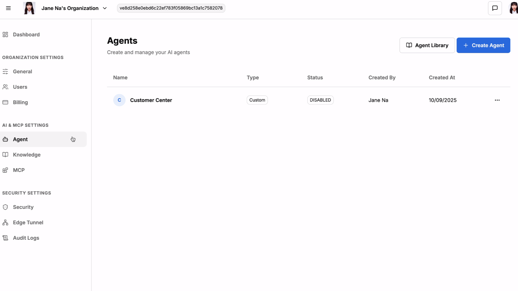
Task: Open the Knowledge section
Action: point(27,155)
